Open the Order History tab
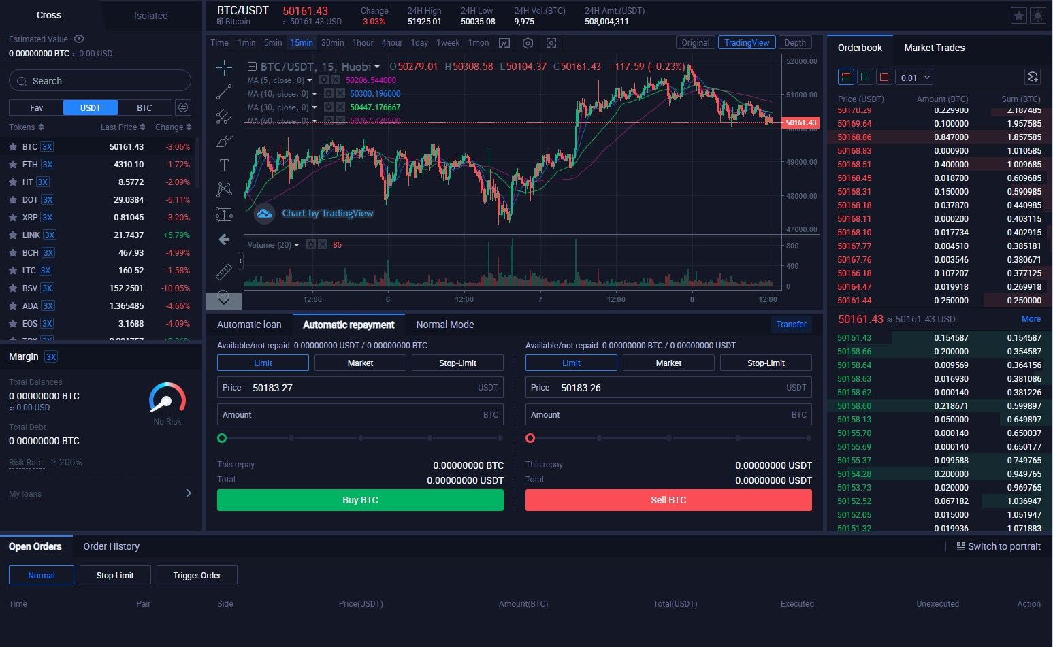Screen dimensions: 1053x647 coord(111,546)
